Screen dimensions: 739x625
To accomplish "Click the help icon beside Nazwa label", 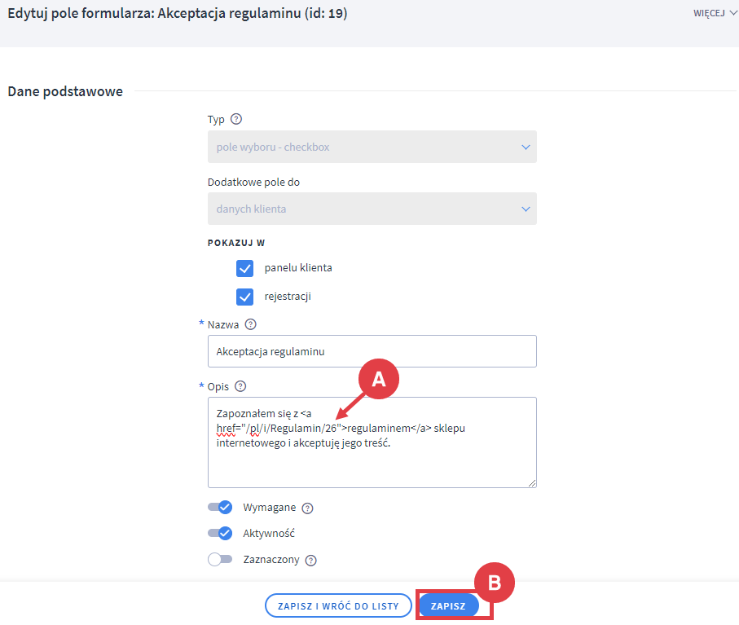I will (250, 324).
